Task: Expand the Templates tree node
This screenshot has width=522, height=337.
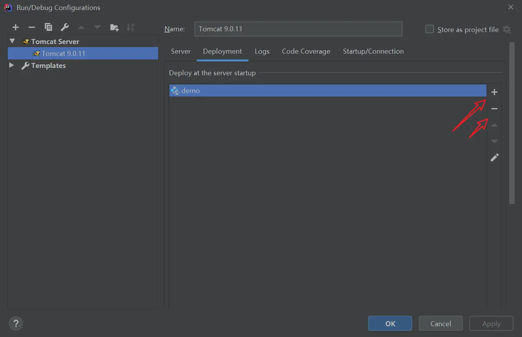Action: pyautogui.click(x=12, y=65)
